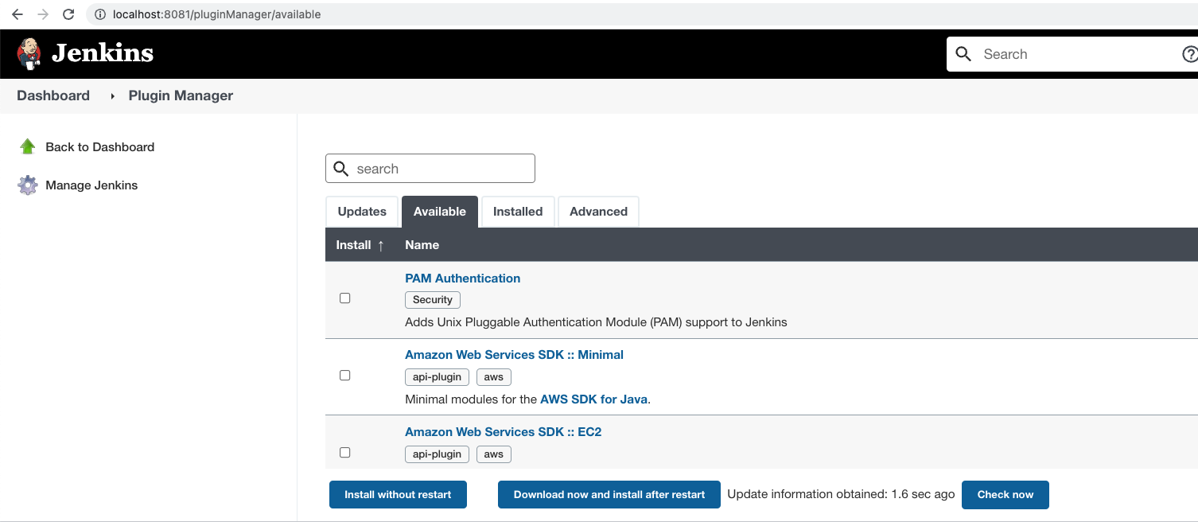Image resolution: width=1198 pixels, height=522 pixels.
Task: Click the Install column sort arrow
Action: 381,245
